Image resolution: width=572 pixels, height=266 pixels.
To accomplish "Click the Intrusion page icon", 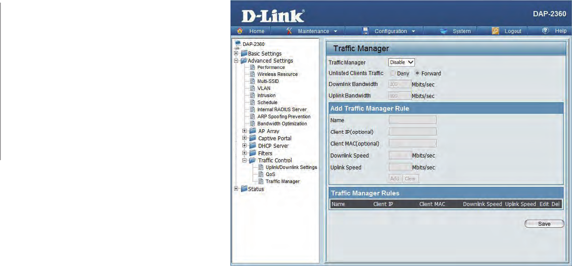I will (253, 96).
